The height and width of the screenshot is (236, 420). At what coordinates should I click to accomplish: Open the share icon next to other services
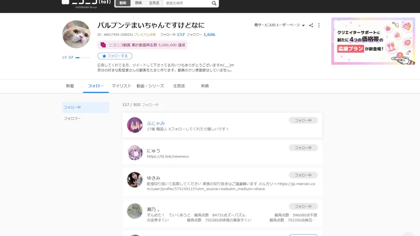(x=311, y=25)
